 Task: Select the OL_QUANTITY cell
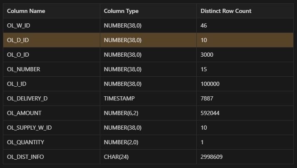[x=52, y=142]
